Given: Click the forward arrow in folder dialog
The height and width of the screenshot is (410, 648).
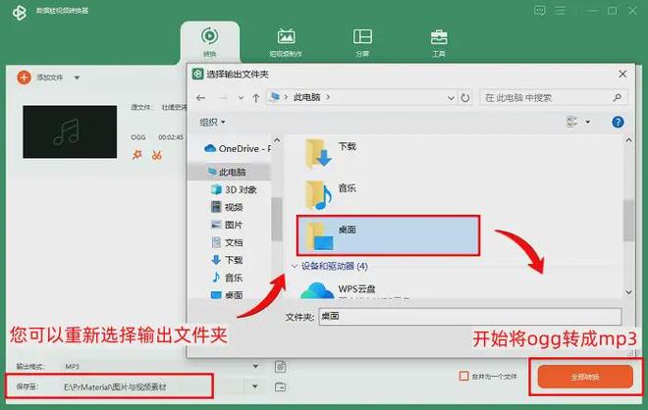Looking at the screenshot, I should click(x=223, y=98).
